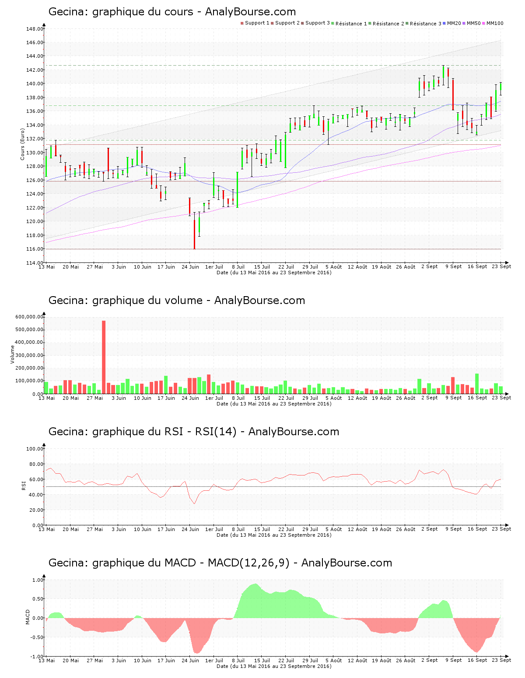Screen dimensions: 525x678
Task: Click the 300,000.00 volume axis label
Action: point(29,356)
